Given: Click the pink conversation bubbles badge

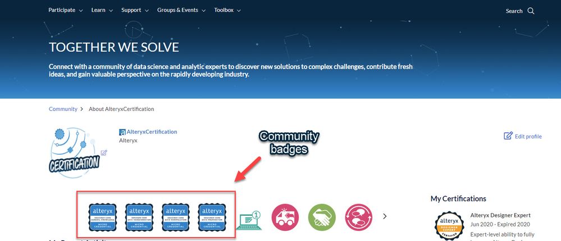Looking at the screenshot, I should (x=359, y=217).
